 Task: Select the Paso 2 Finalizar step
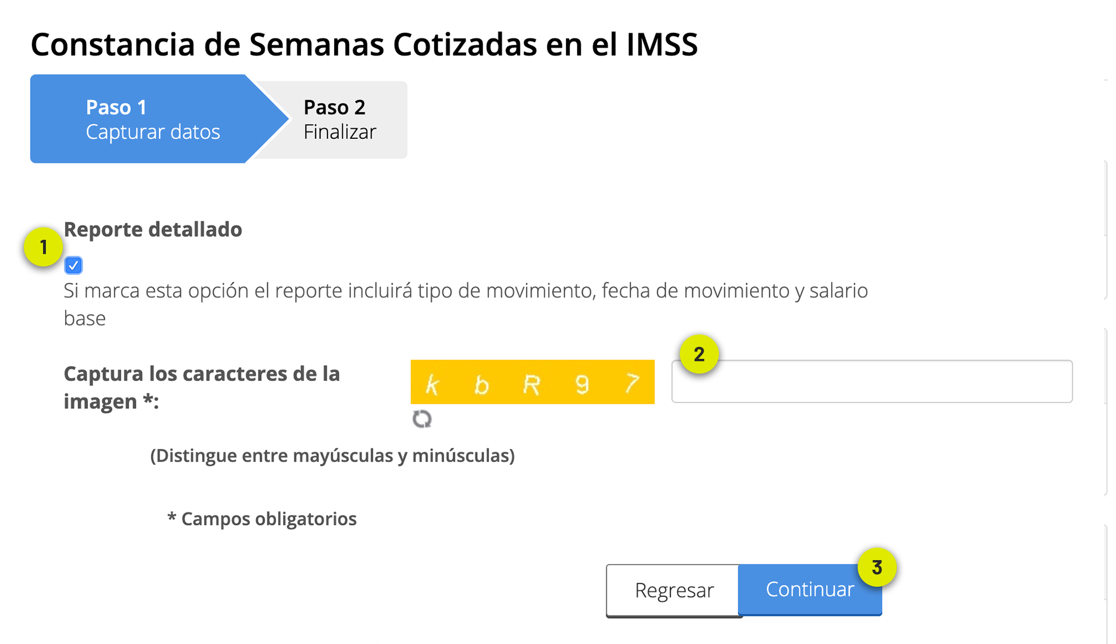(x=339, y=120)
